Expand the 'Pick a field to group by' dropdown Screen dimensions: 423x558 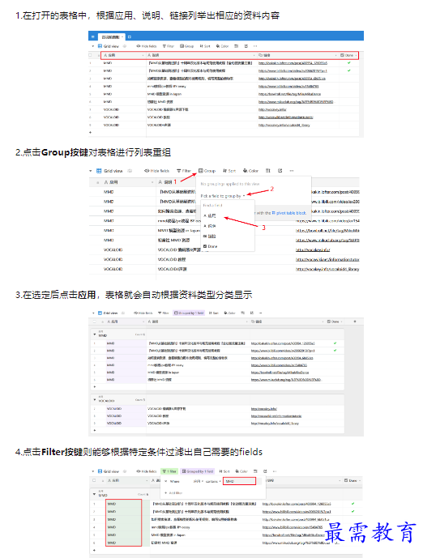223,196
